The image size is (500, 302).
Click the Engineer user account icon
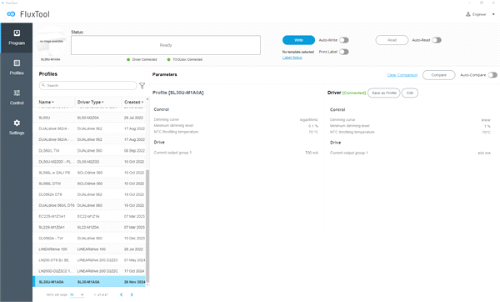tap(468, 14)
